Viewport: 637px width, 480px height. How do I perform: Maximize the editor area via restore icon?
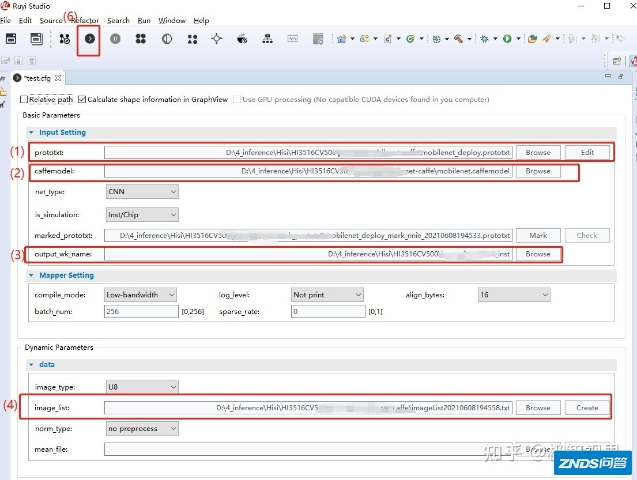coord(621,76)
